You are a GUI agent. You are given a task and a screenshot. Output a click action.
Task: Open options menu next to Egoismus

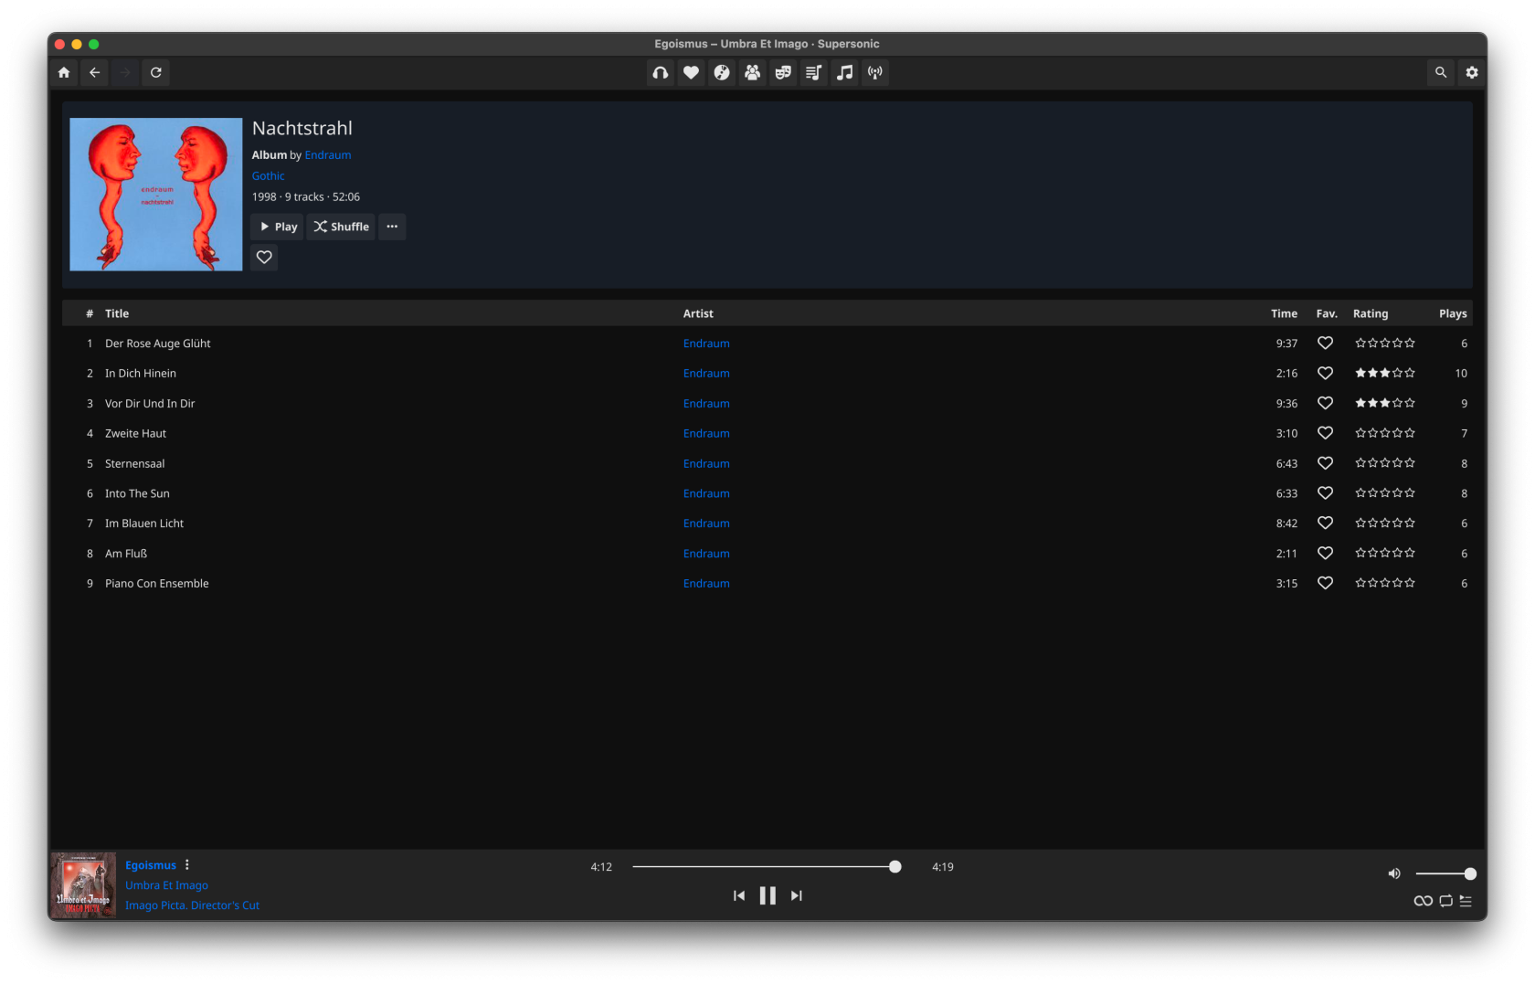pos(187,865)
